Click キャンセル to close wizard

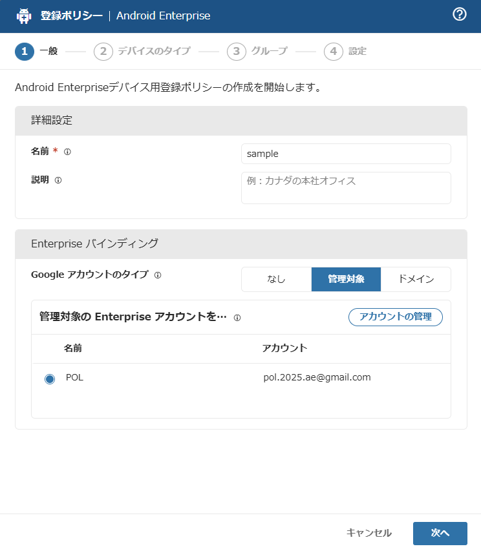[369, 533]
